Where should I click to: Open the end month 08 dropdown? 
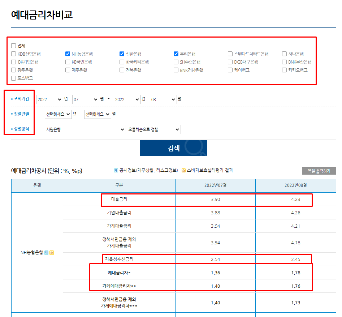click(163, 99)
